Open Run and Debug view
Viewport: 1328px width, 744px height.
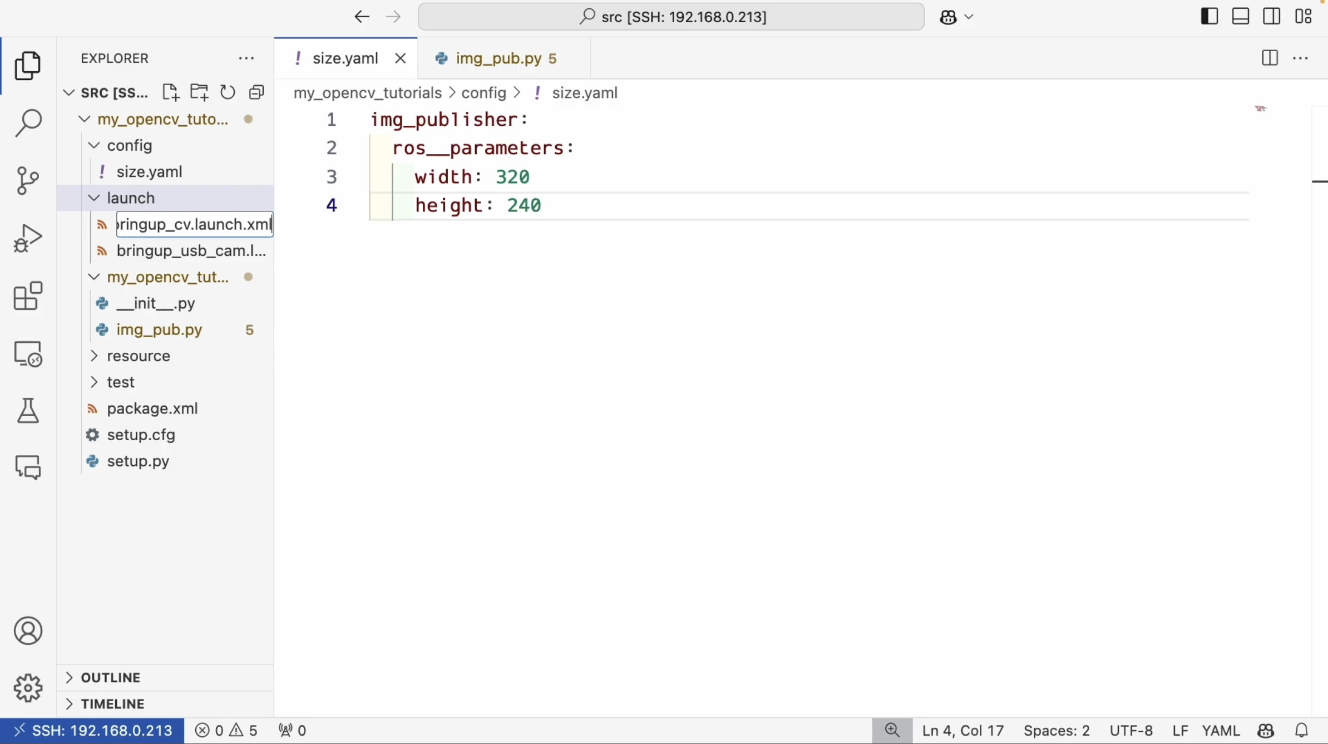point(28,238)
